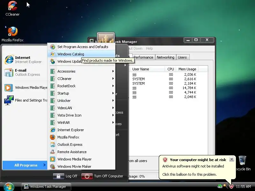Click the red security shield tray icon
Viewport: 255px width, 191px height.
pyautogui.click(x=231, y=186)
